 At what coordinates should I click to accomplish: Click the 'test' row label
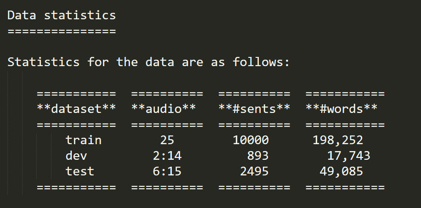[x=80, y=171]
